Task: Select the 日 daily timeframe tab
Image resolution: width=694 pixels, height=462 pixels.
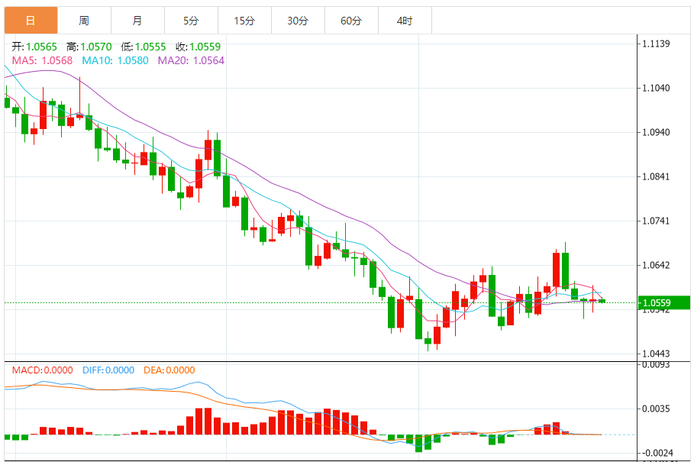Action: 31,21
